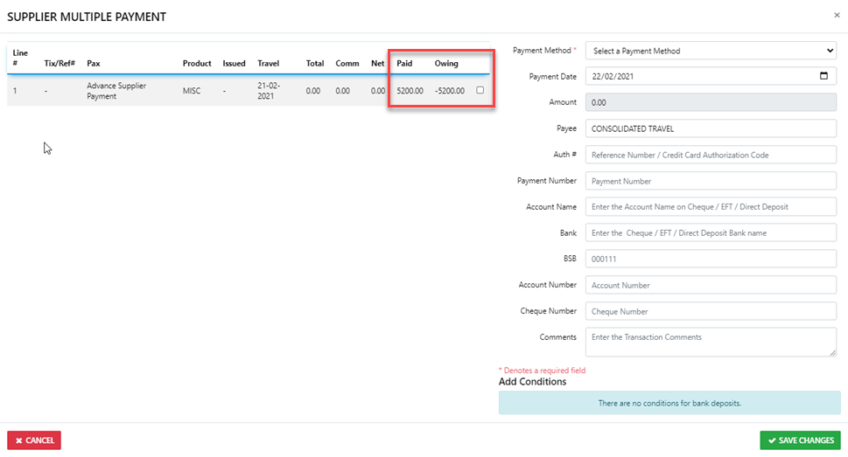Click the Add Conditions heading
Viewport: 848px width, 457px height.
(532, 381)
